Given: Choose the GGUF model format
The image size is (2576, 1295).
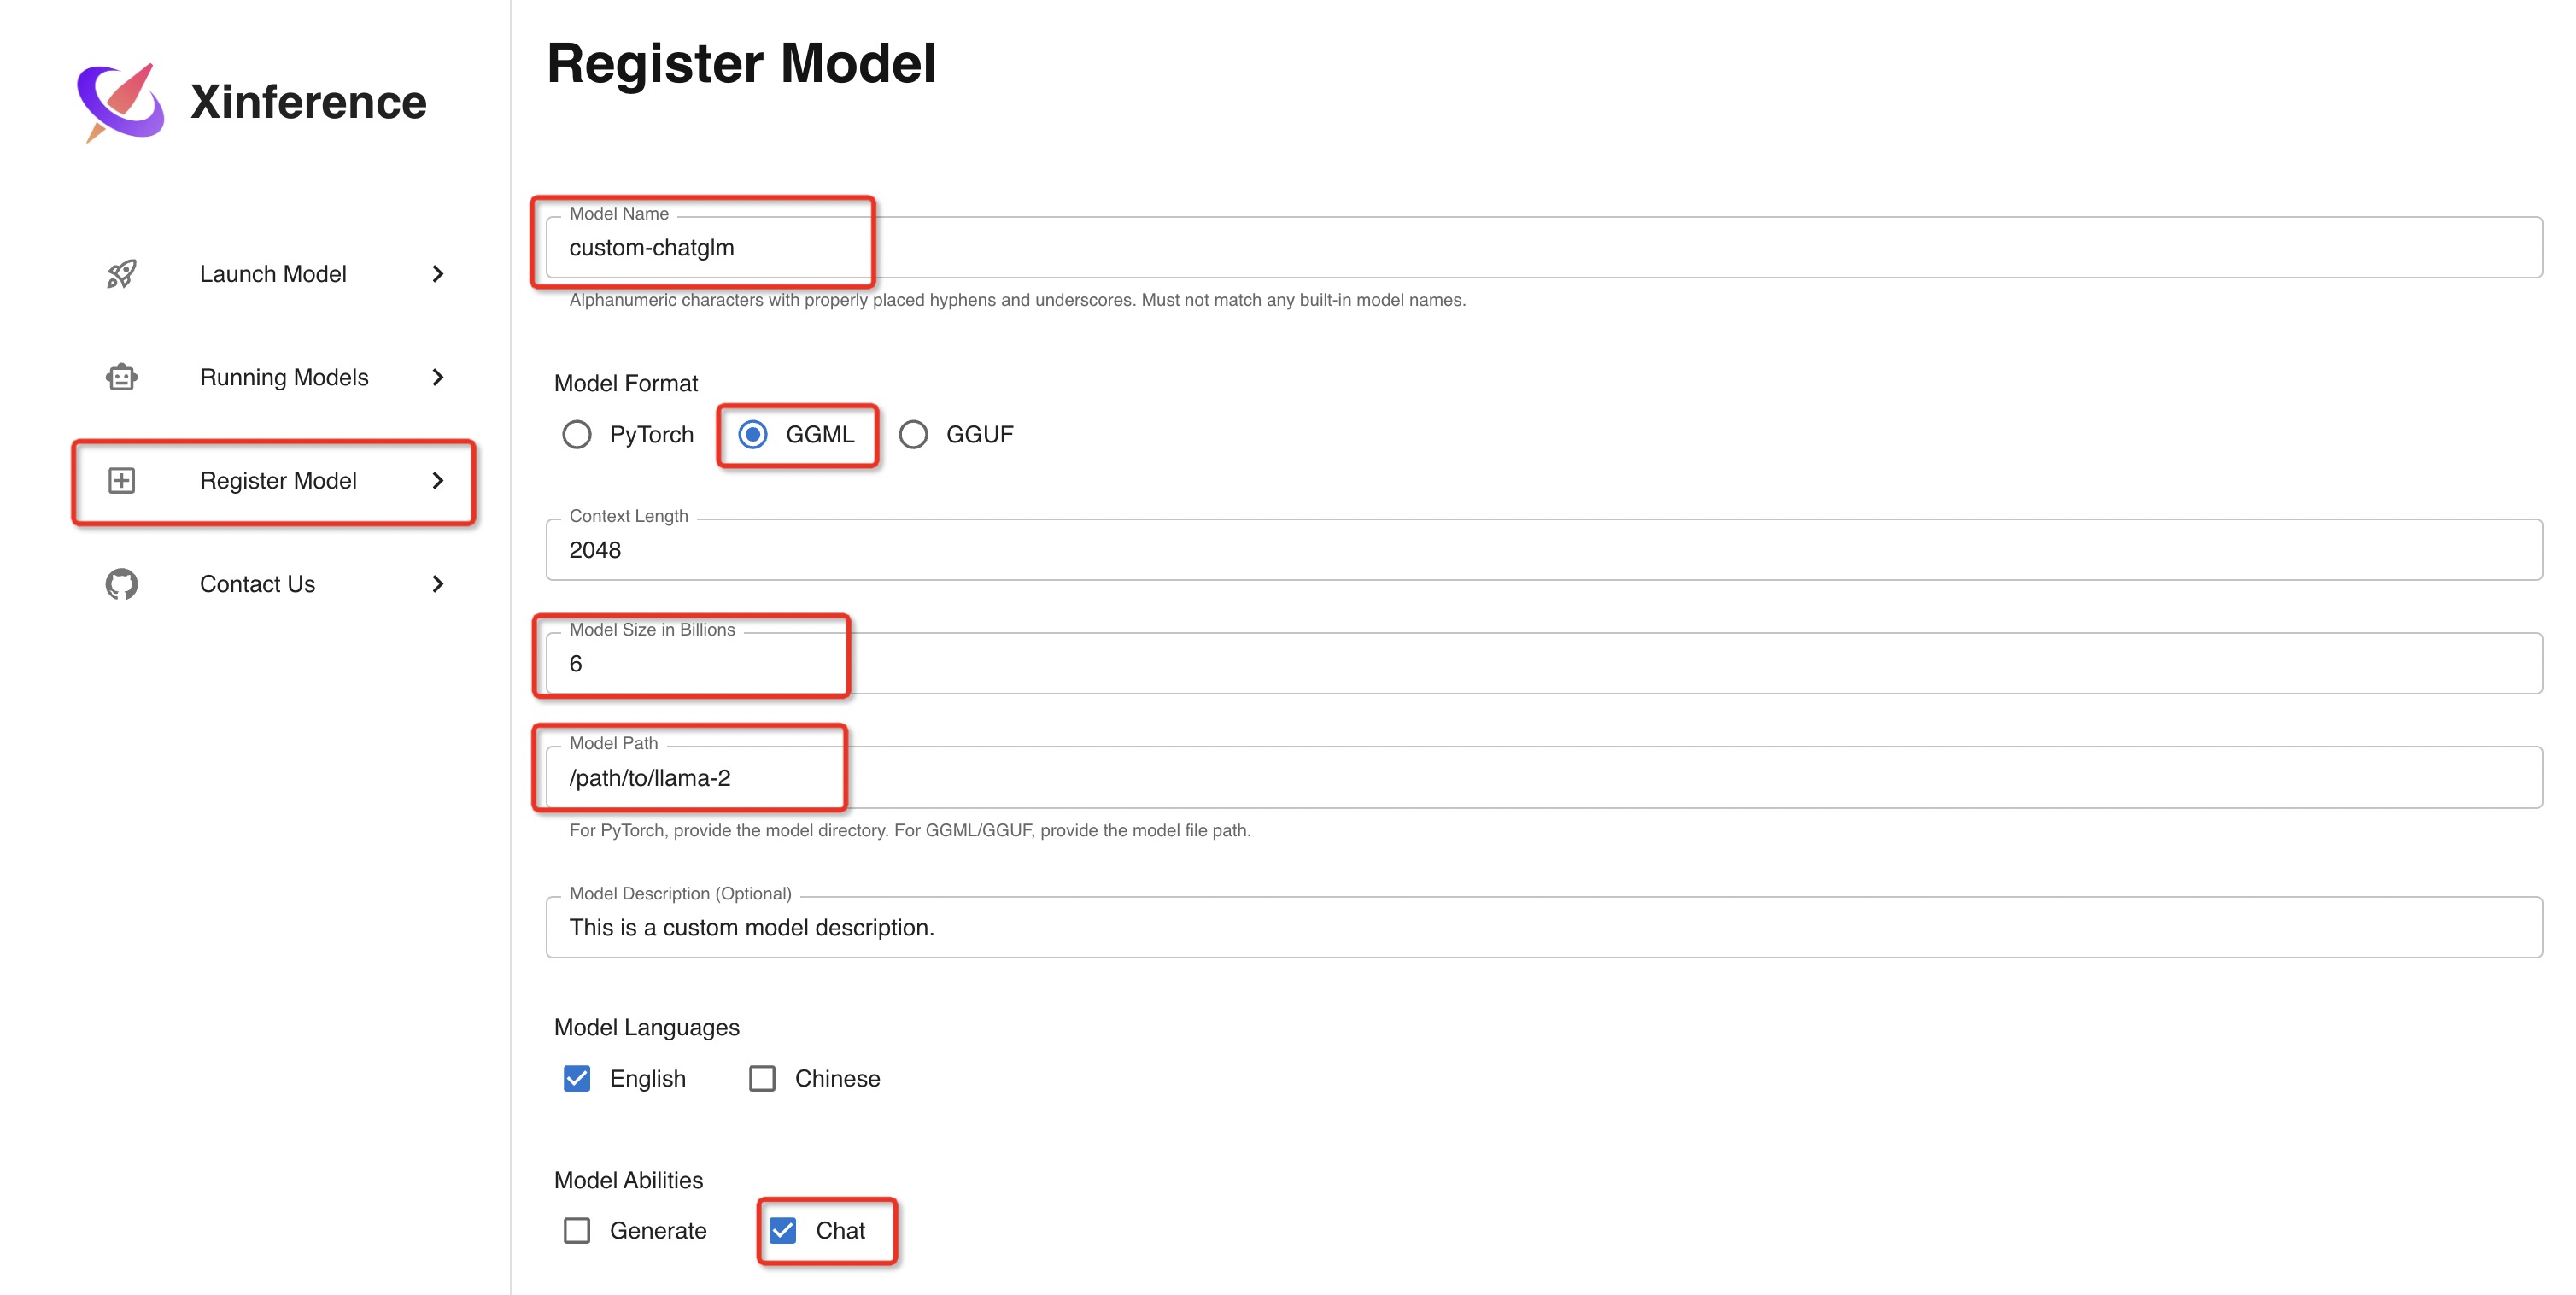Looking at the screenshot, I should point(913,435).
